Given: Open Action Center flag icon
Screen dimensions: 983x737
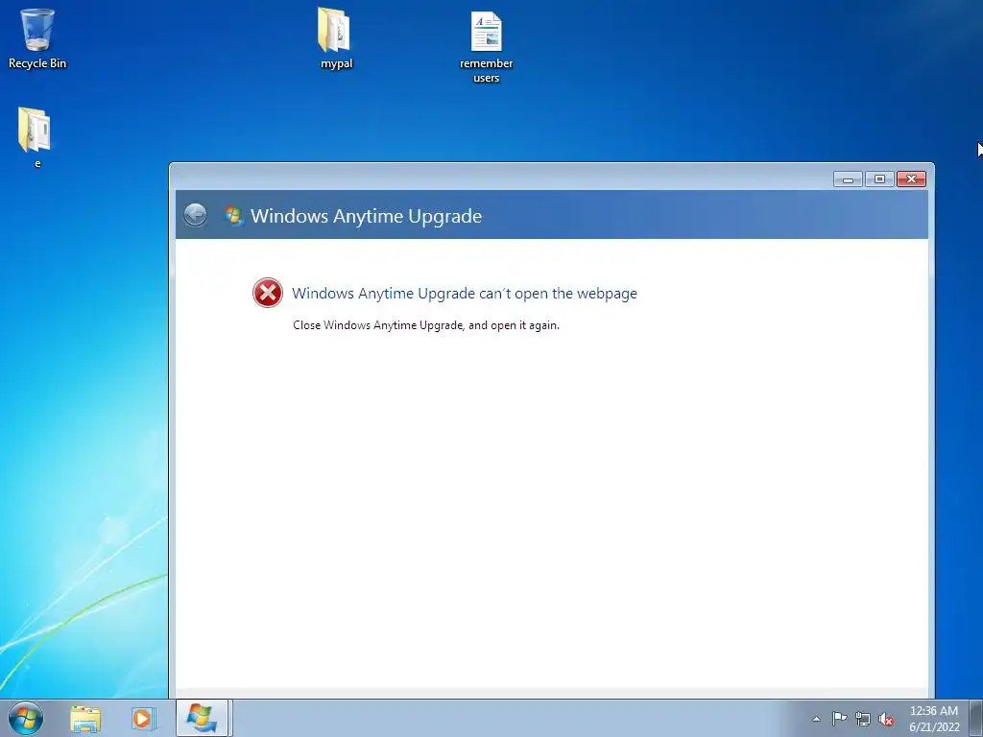Looking at the screenshot, I should (x=839, y=719).
